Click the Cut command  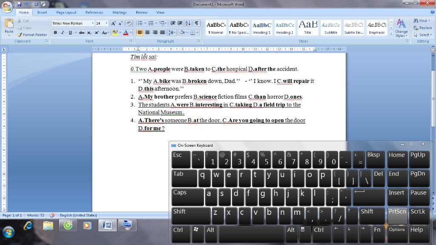click(x=23, y=21)
